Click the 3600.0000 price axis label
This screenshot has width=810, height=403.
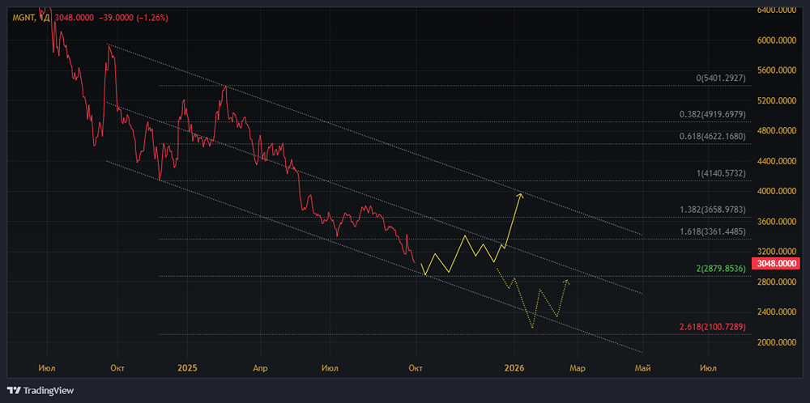click(775, 222)
